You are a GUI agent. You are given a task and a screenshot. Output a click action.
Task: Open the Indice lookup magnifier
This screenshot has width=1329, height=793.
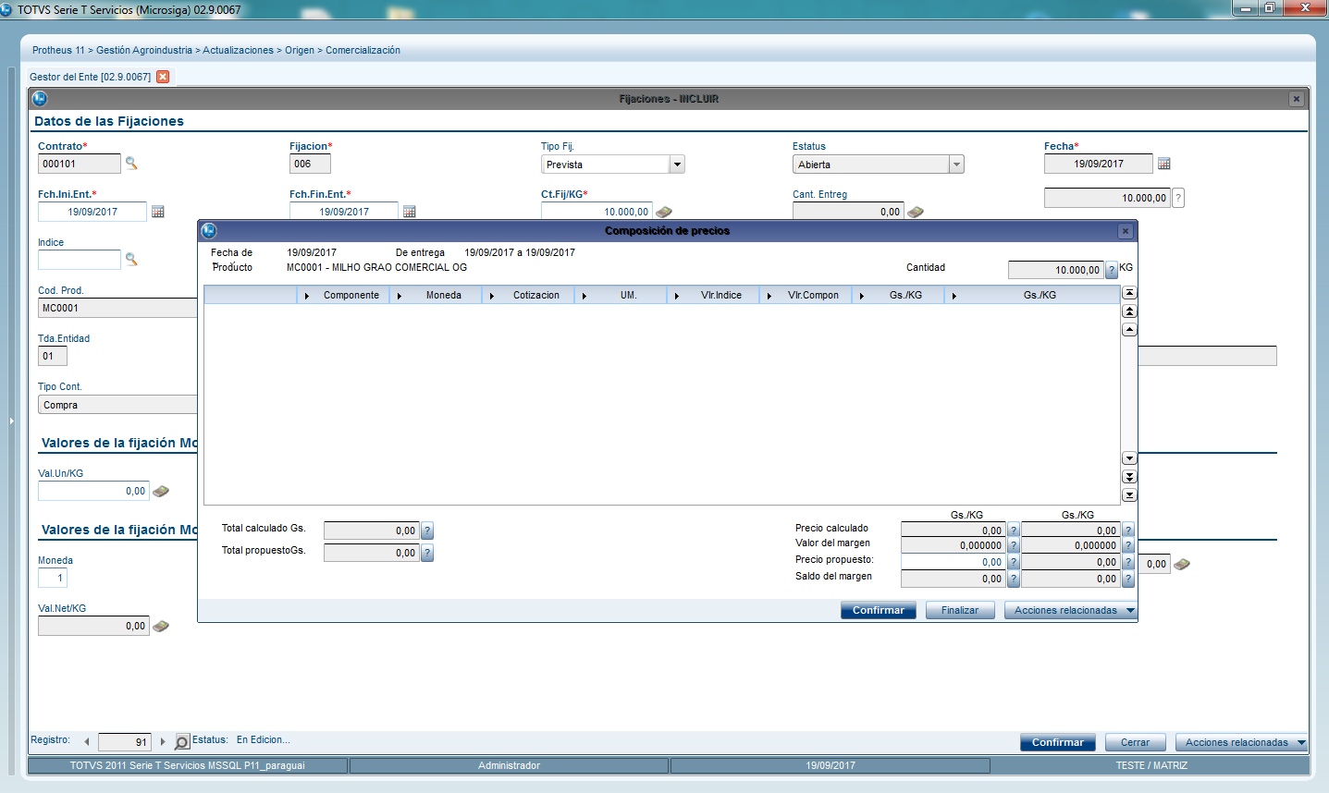click(x=131, y=259)
